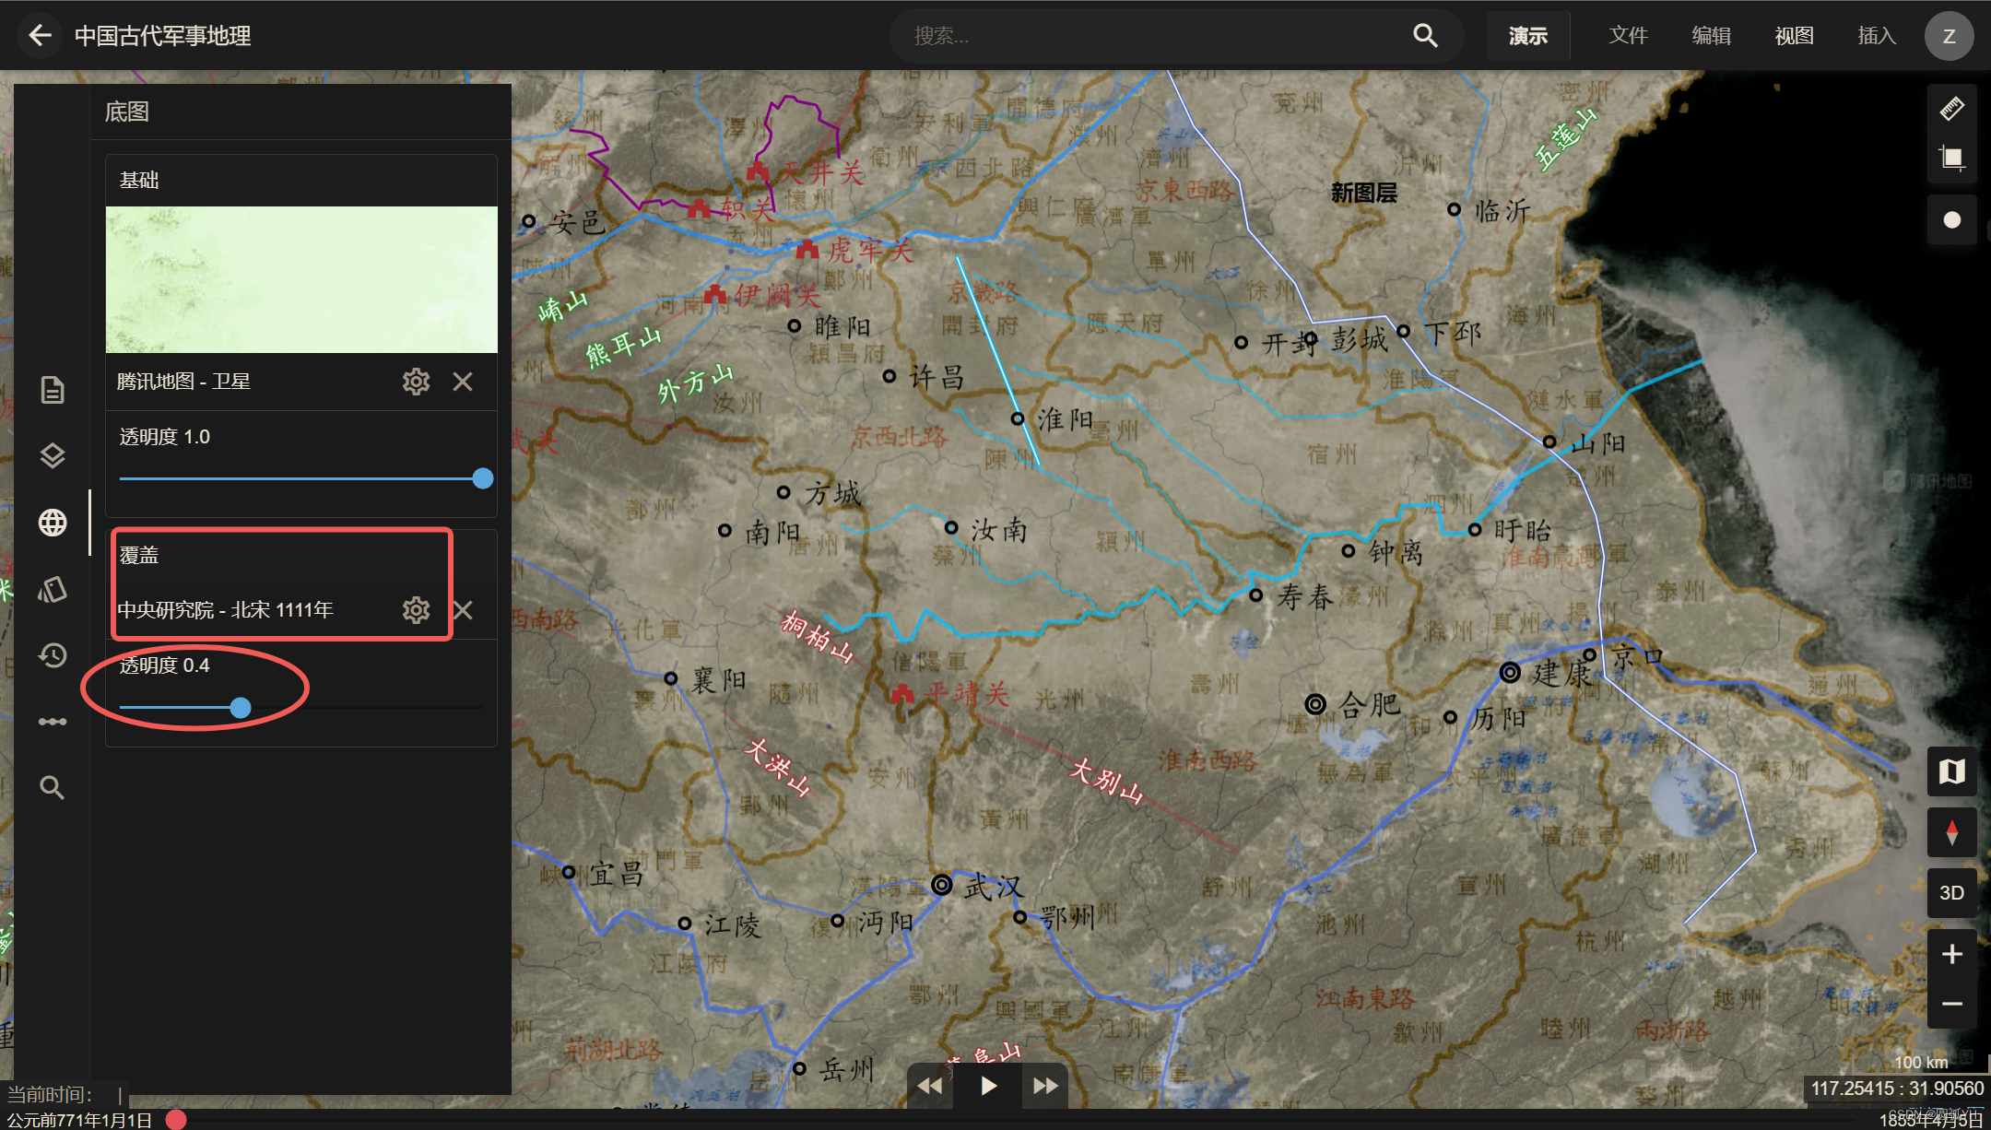Open settings for 腾讯地图 - 卫星 layer
This screenshot has height=1130, width=1991.
point(416,382)
